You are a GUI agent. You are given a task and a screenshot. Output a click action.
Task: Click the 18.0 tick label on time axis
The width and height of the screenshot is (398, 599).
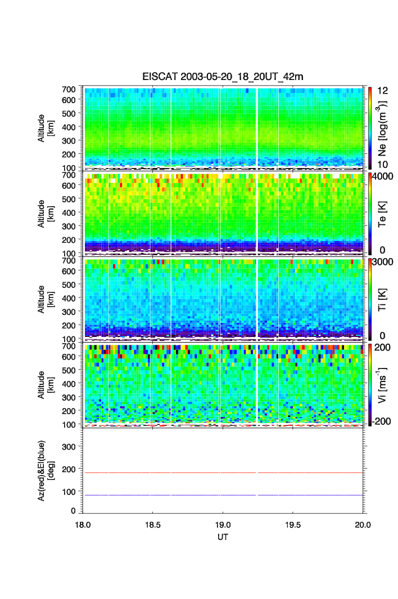point(83,524)
